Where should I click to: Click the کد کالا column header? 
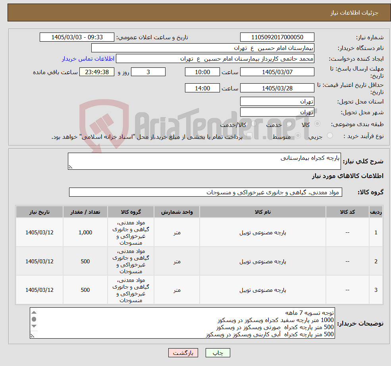pos(347,212)
